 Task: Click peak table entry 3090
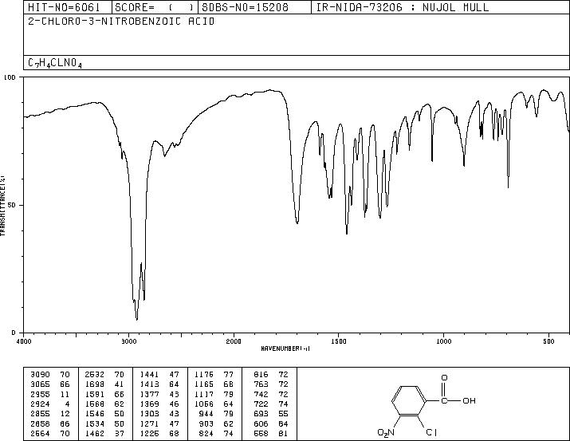click(40, 375)
